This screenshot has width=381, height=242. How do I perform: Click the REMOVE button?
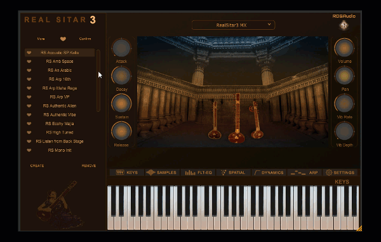click(x=89, y=166)
